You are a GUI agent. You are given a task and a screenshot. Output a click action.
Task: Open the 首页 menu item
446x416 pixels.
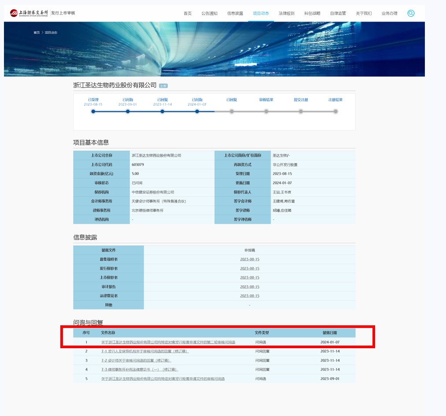[x=188, y=13]
